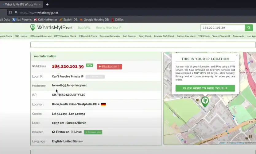256x154 pixels.
Task: Open the Exploit-DB bookmark
Action: pyautogui.click(x=68, y=20)
